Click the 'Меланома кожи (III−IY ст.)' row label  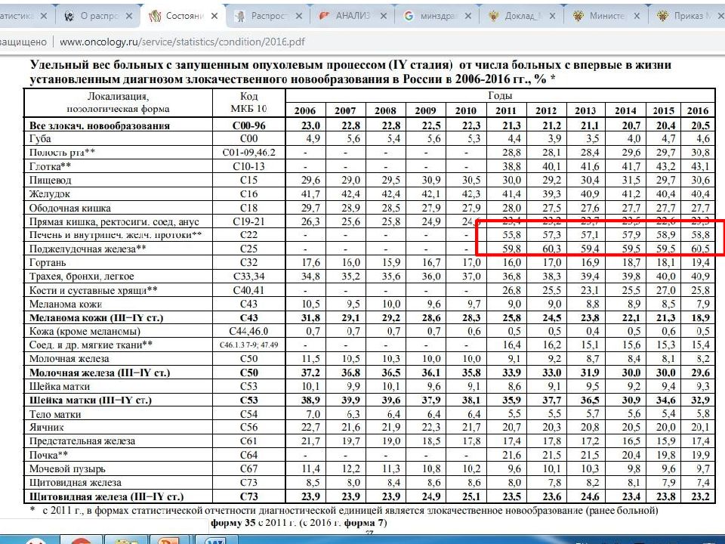(x=96, y=318)
